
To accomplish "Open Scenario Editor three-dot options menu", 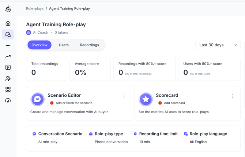I will (x=124, y=96).
